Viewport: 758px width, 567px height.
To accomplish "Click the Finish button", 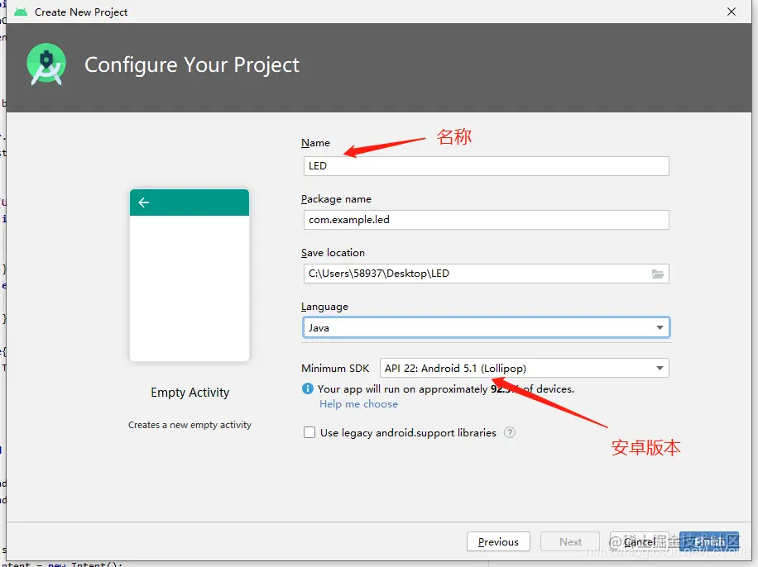I will [709, 541].
